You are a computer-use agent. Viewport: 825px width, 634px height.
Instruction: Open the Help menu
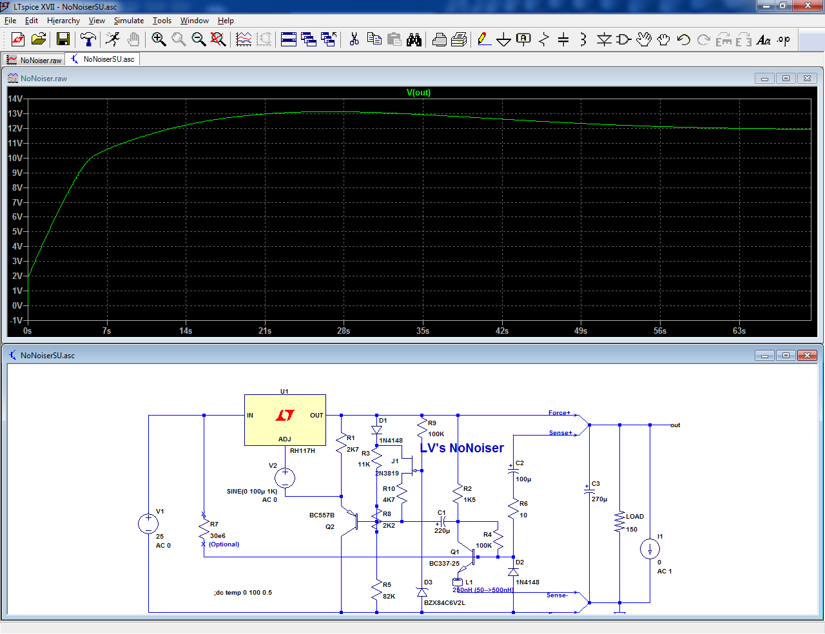[226, 21]
